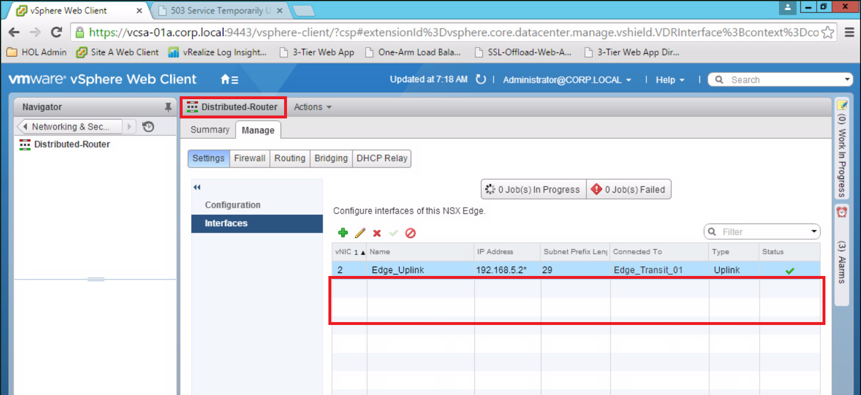Click browser back arrow
This screenshot has width=861, height=395.
[x=14, y=33]
